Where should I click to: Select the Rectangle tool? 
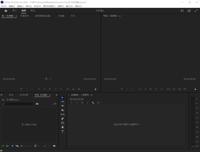click(62, 123)
